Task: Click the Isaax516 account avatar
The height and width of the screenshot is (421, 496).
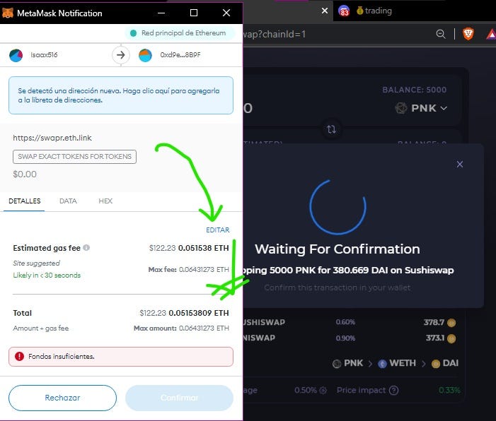Action: (x=16, y=55)
